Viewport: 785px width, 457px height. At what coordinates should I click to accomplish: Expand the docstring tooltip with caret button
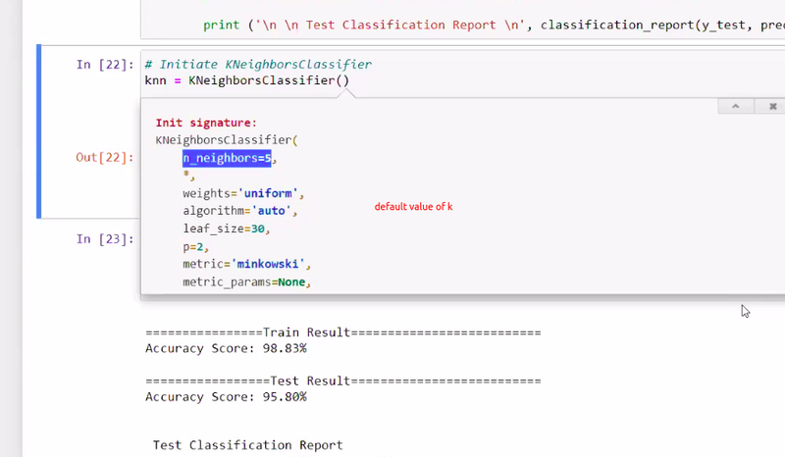(x=735, y=106)
